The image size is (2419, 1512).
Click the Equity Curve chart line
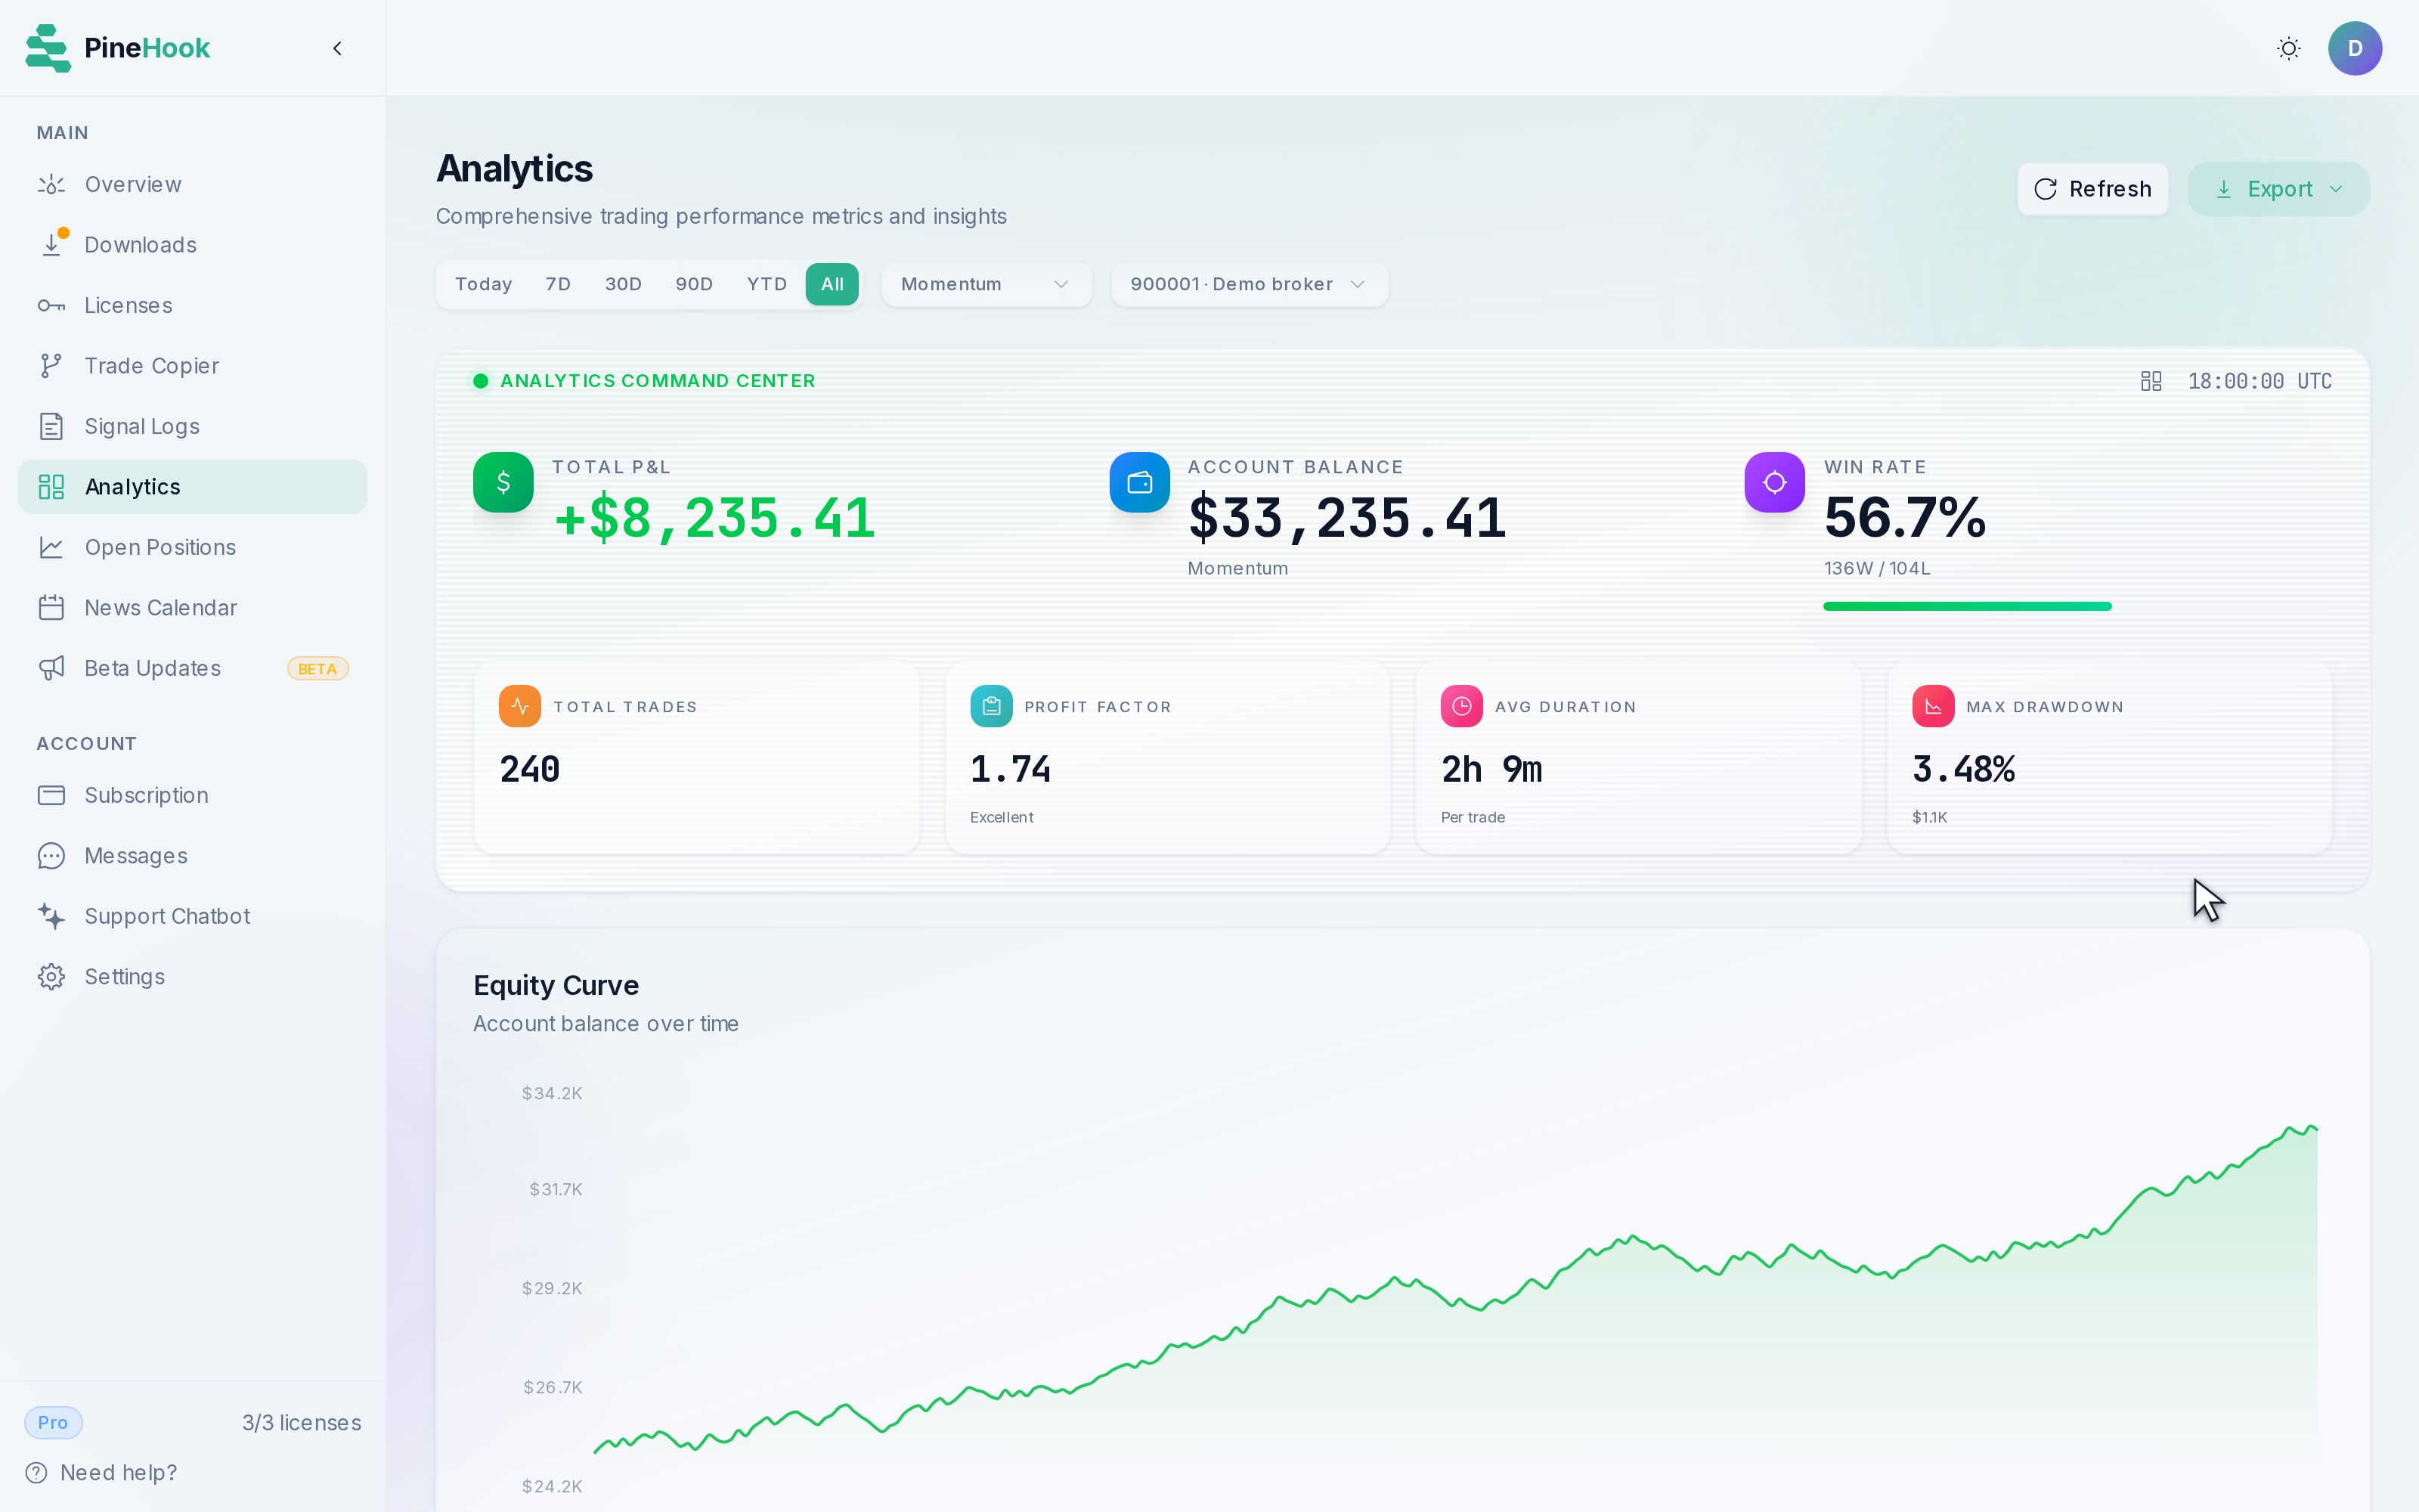[1455, 1290]
